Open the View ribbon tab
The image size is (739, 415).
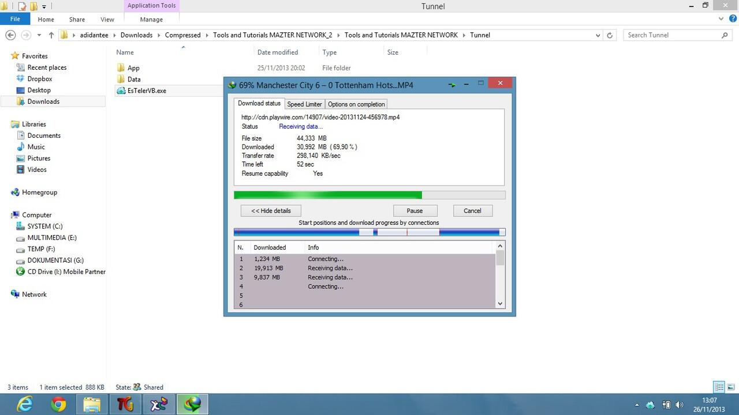tap(107, 19)
